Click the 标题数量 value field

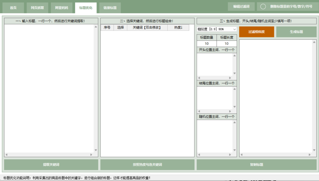[x=207, y=44]
